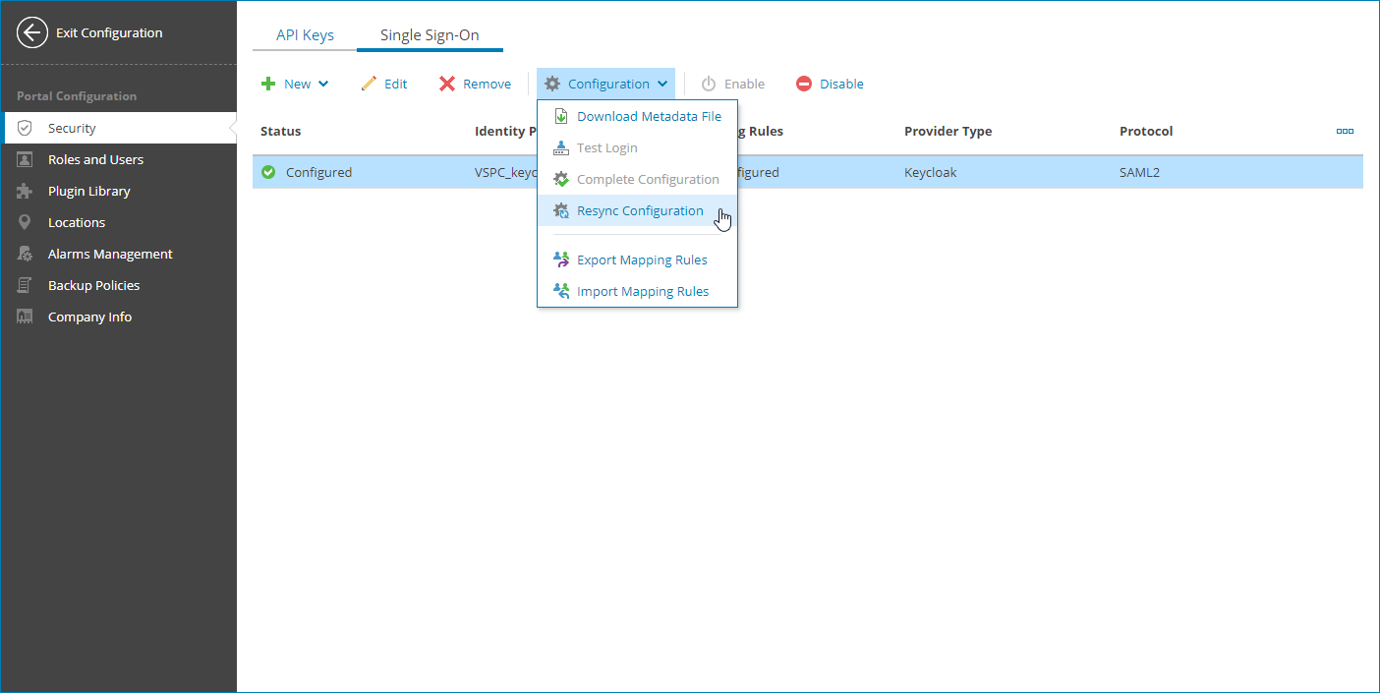Image resolution: width=1380 pixels, height=693 pixels.
Task: Choose Resync Configuration from the menu
Action: click(641, 209)
